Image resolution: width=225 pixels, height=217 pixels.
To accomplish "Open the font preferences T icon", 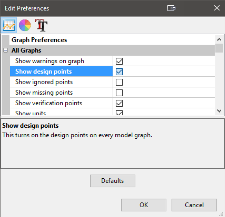I will click(41, 25).
